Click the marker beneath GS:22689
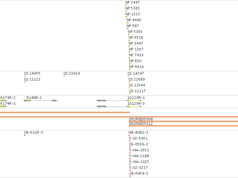The width and height of the screenshot is (238, 178). click(129, 82)
